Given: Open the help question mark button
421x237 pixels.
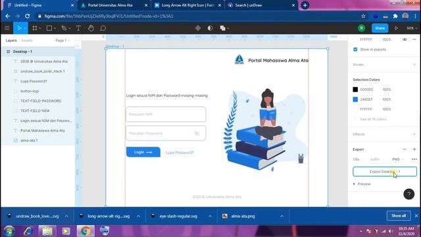Looking at the screenshot, I should 409,194.
